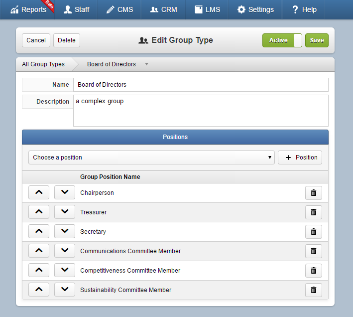353x317 pixels.
Task: Move Treasurer position down
Action: coord(65,212)
